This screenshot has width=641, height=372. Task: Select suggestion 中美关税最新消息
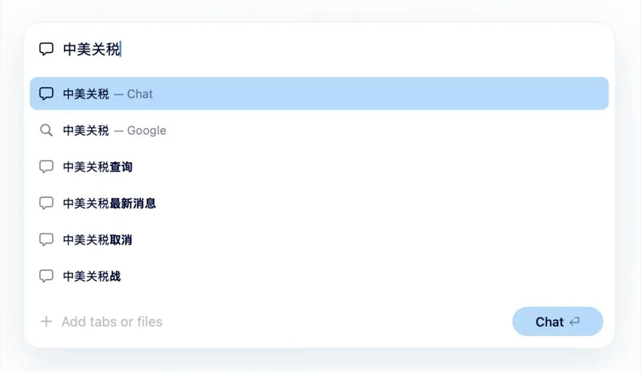click(109, 203)
